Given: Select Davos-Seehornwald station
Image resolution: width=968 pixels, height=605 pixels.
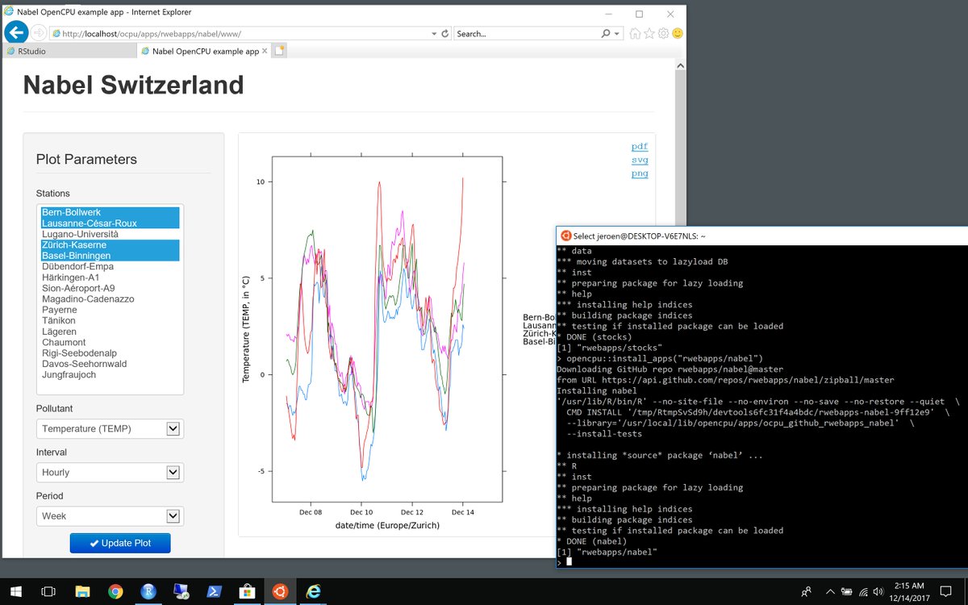Looking at the screenshot, I should click(110, 365).
